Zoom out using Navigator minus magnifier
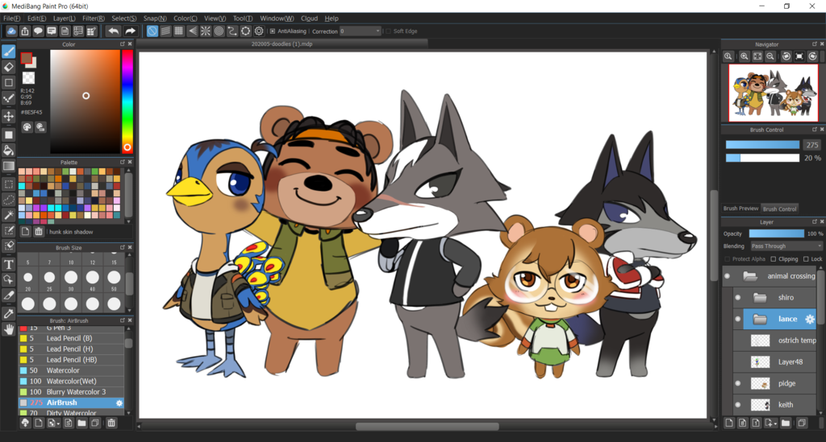The width and height of the screenshot is (826, 442). pyautogui.click(x=770, y=56)
